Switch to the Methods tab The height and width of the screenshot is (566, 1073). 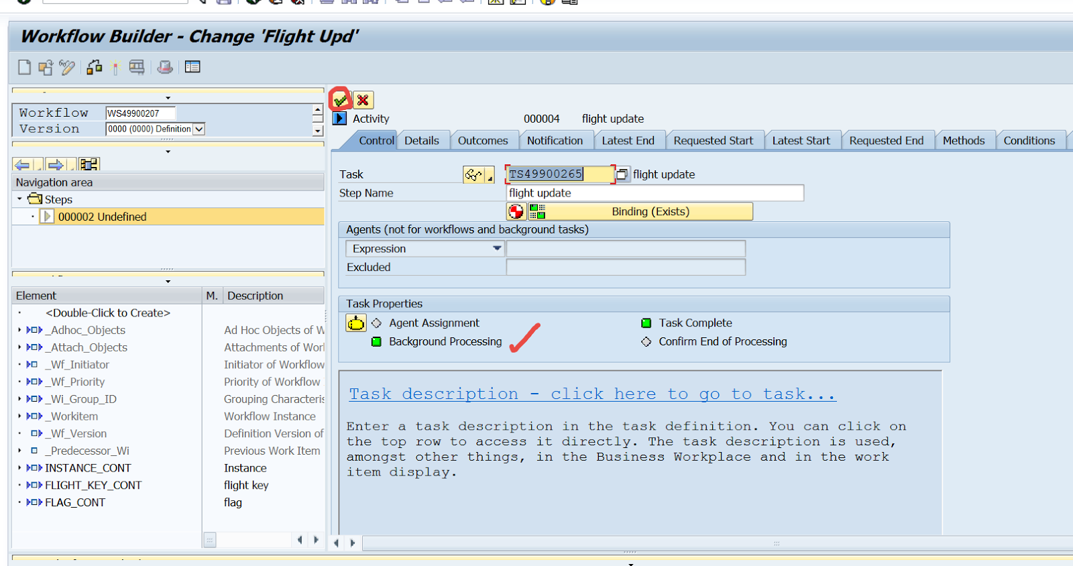(964, 141)
